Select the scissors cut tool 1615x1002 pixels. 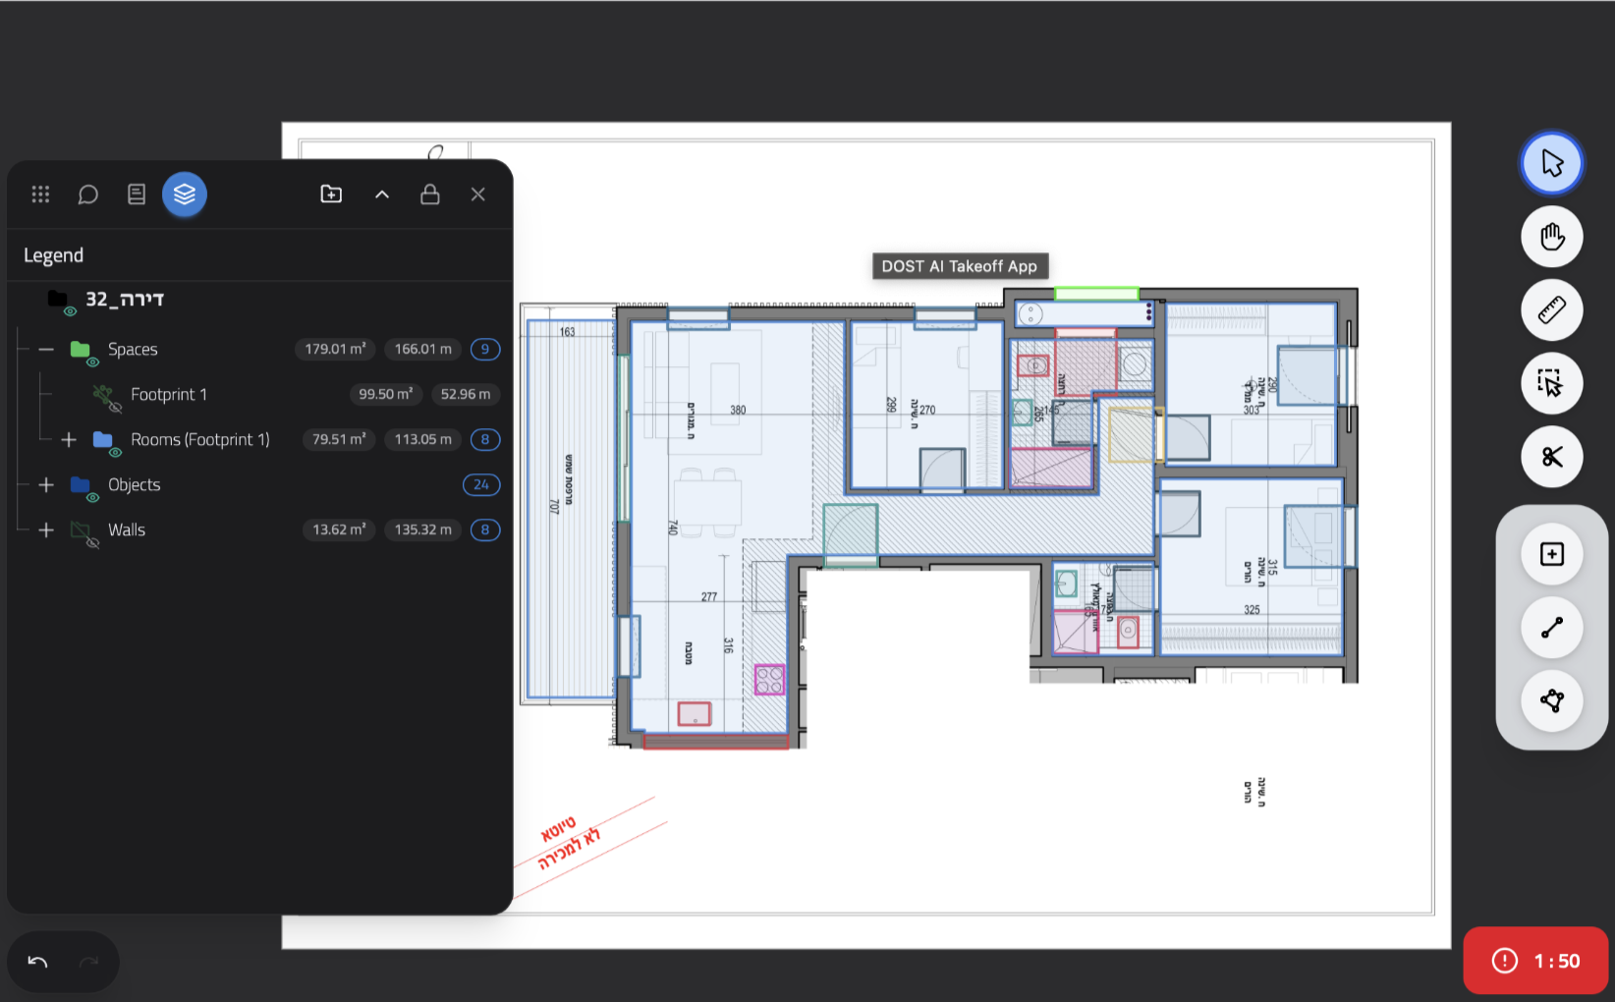pyautogui.click(x=1551, y=457)
